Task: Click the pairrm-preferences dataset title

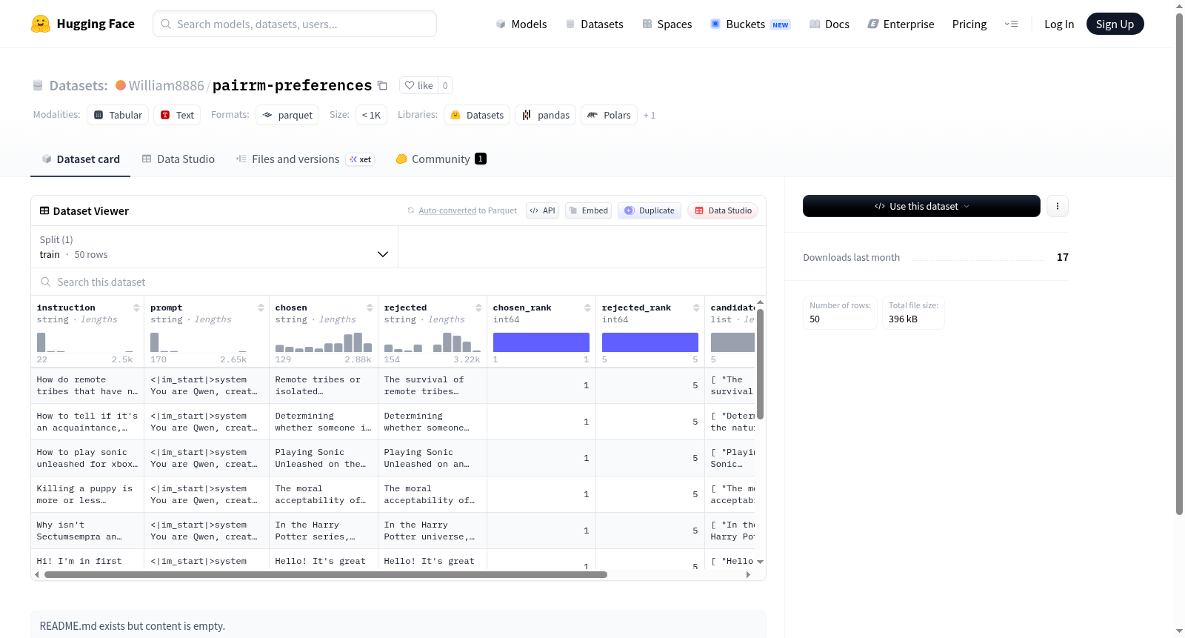Action: 292,85
